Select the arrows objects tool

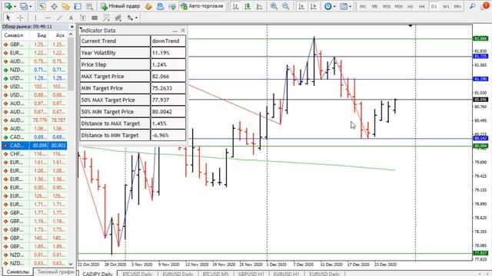point(130,18)
